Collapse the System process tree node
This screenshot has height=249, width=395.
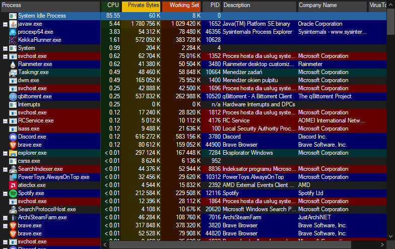5,48
